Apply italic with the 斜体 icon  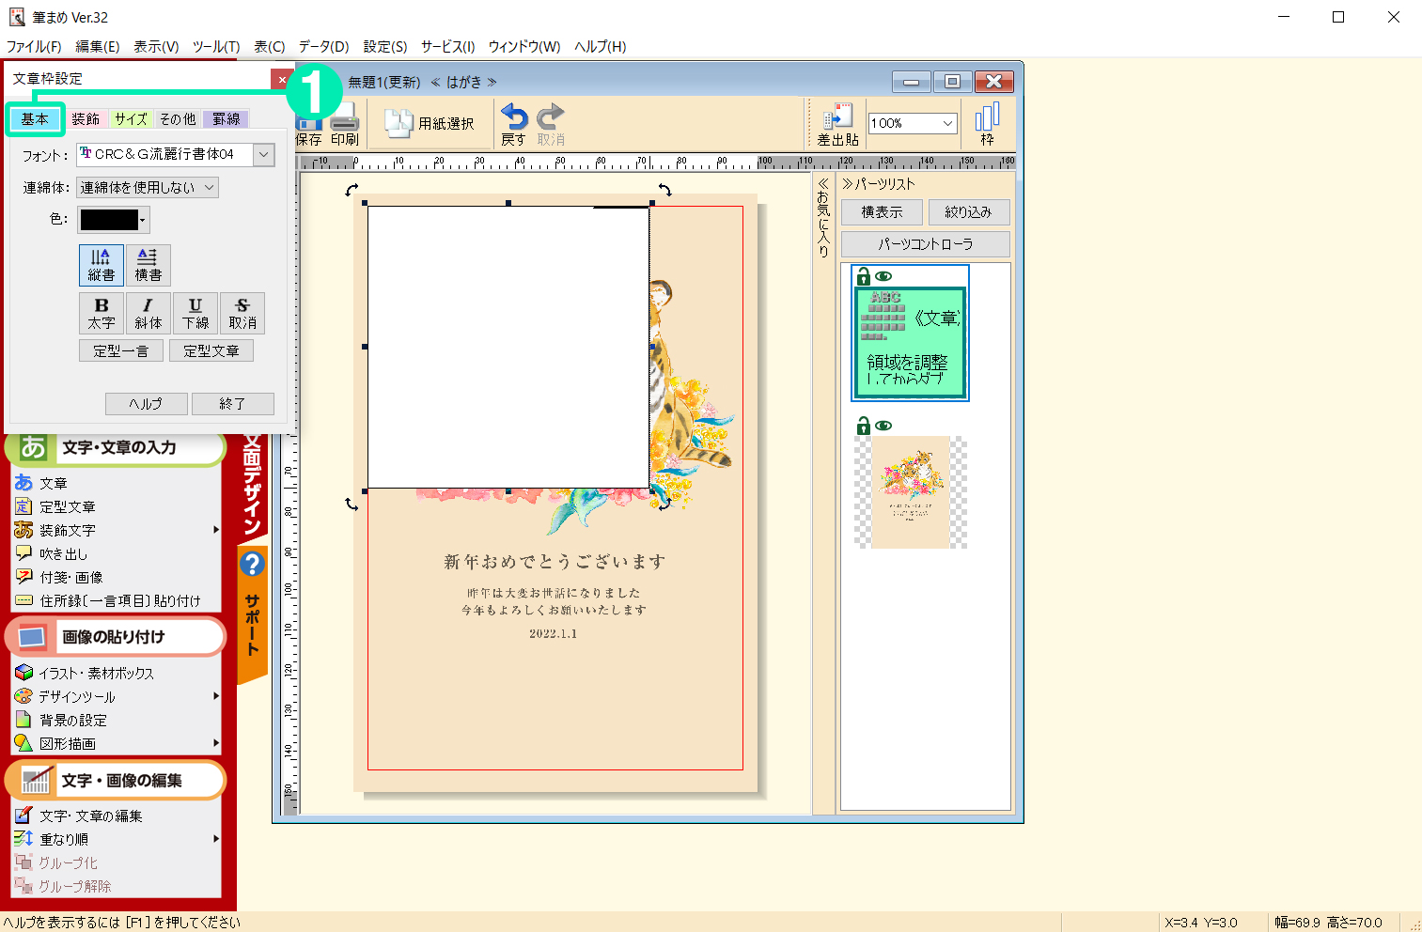(x=148, y=313)
